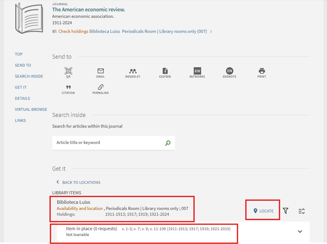
Task: Open the Citation icon
Action: (68, 87)
